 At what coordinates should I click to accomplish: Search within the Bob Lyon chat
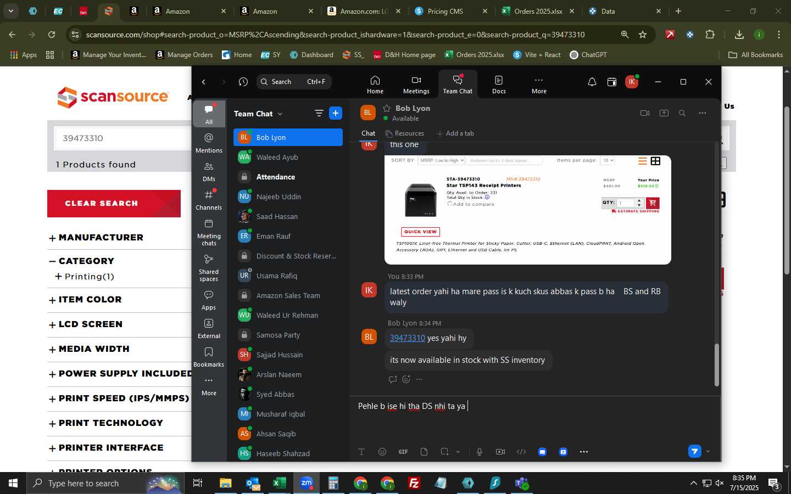tap(682, 113)
